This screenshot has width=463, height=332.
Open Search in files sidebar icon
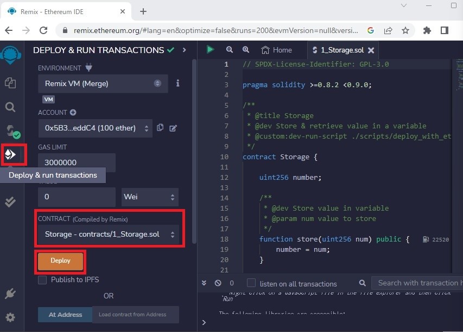tap(10, 107)
